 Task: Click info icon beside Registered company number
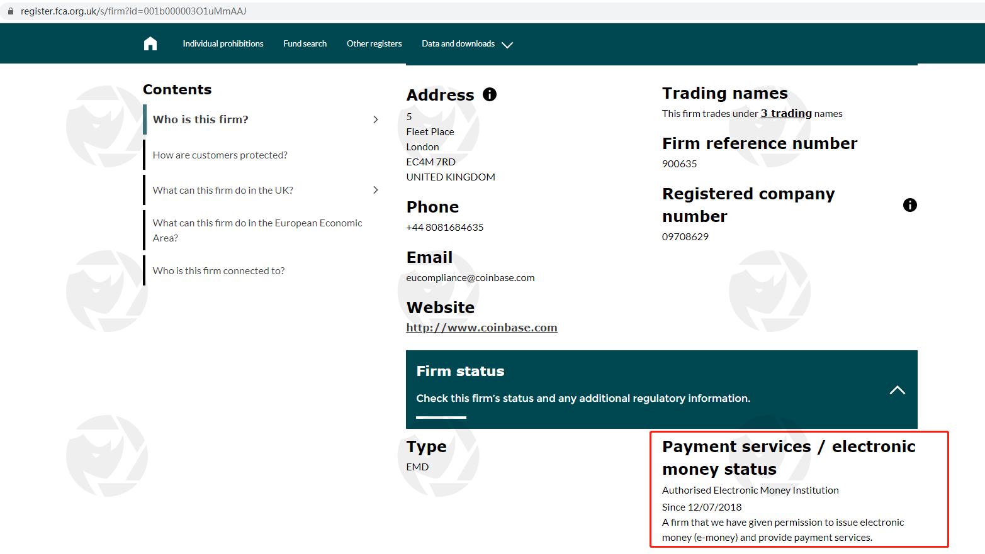[909, 205]
